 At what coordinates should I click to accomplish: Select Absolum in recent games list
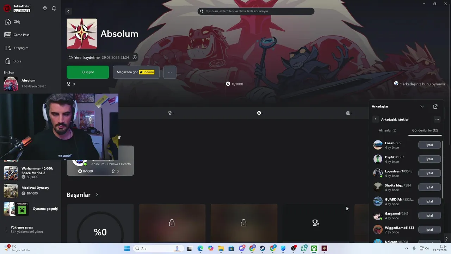point(30,84)
